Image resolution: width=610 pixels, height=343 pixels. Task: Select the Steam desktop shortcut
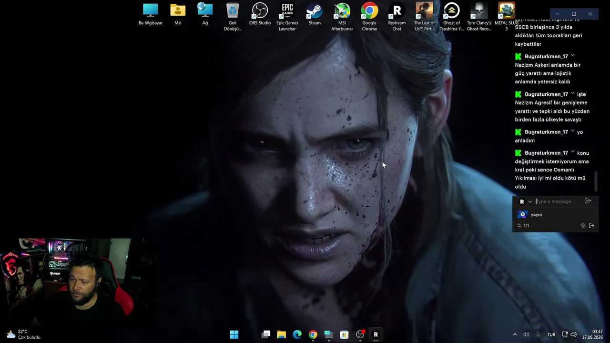[x=315, y=14]
